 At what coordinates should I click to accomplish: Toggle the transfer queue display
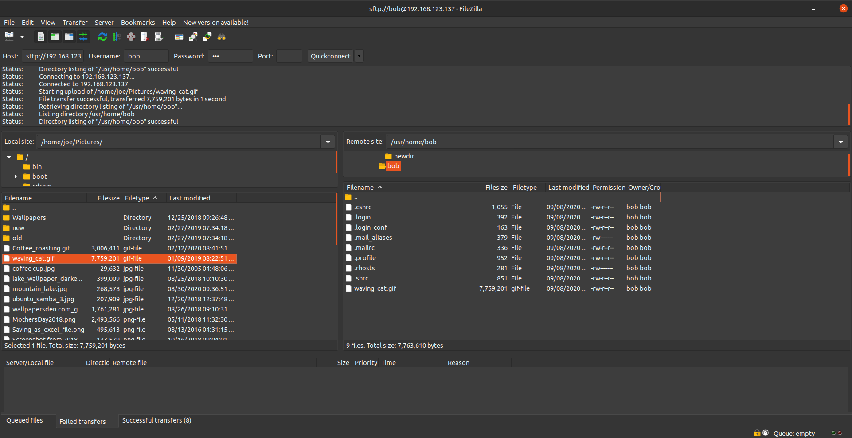(x=83, y=37)
